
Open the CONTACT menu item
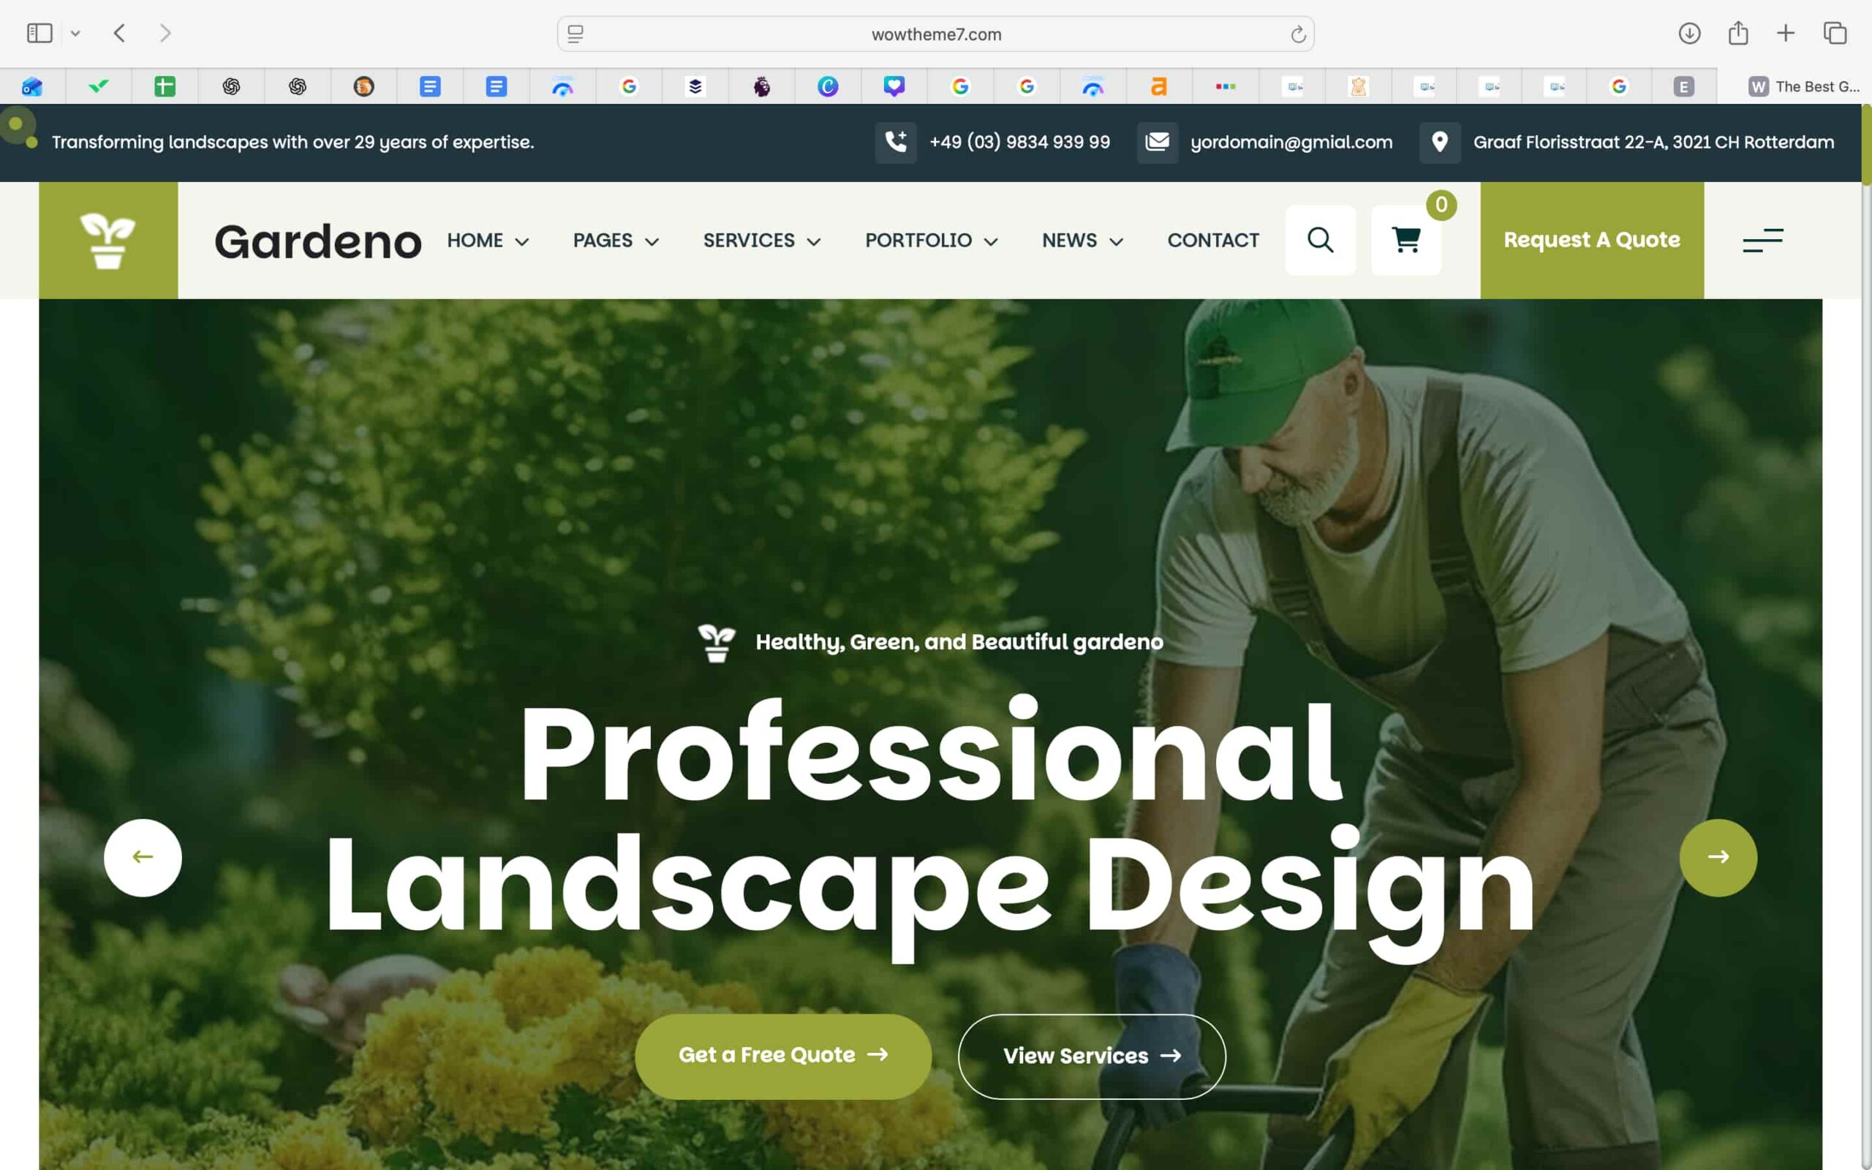click(x=1212, y=241)
